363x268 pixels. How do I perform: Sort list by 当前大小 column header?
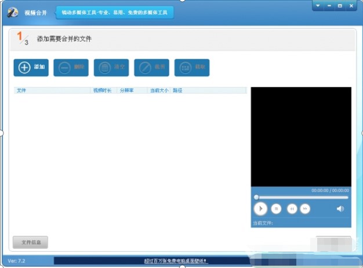(x=159, y=90)
